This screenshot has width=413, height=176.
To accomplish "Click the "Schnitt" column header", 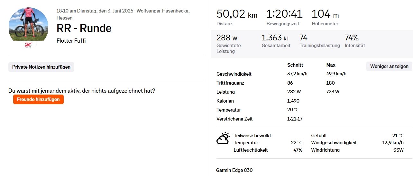I will (295, 65).
